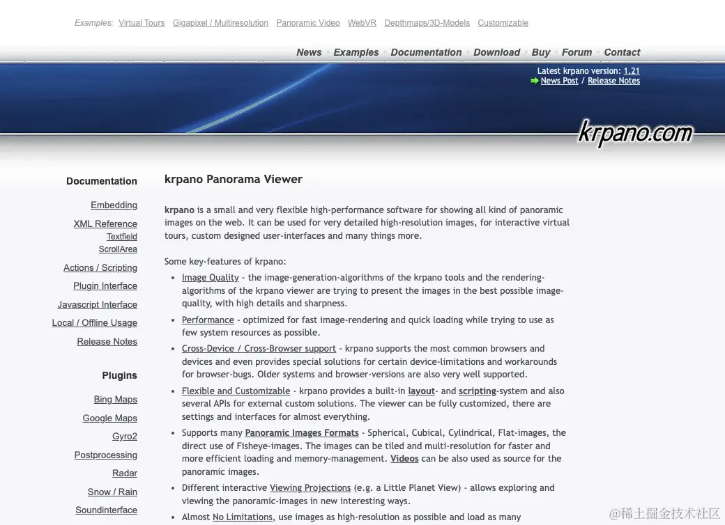This screenshot has width=725, height=525.
Task: Open Actions / Scripting documentation
Action: coord(100,268)
